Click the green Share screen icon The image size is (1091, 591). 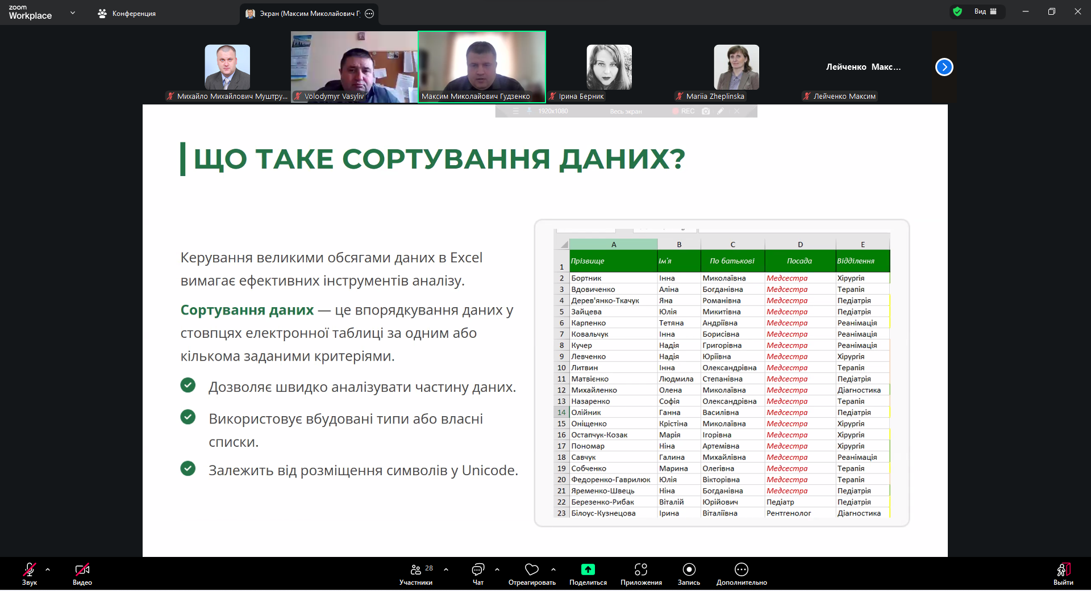(588, 569)
